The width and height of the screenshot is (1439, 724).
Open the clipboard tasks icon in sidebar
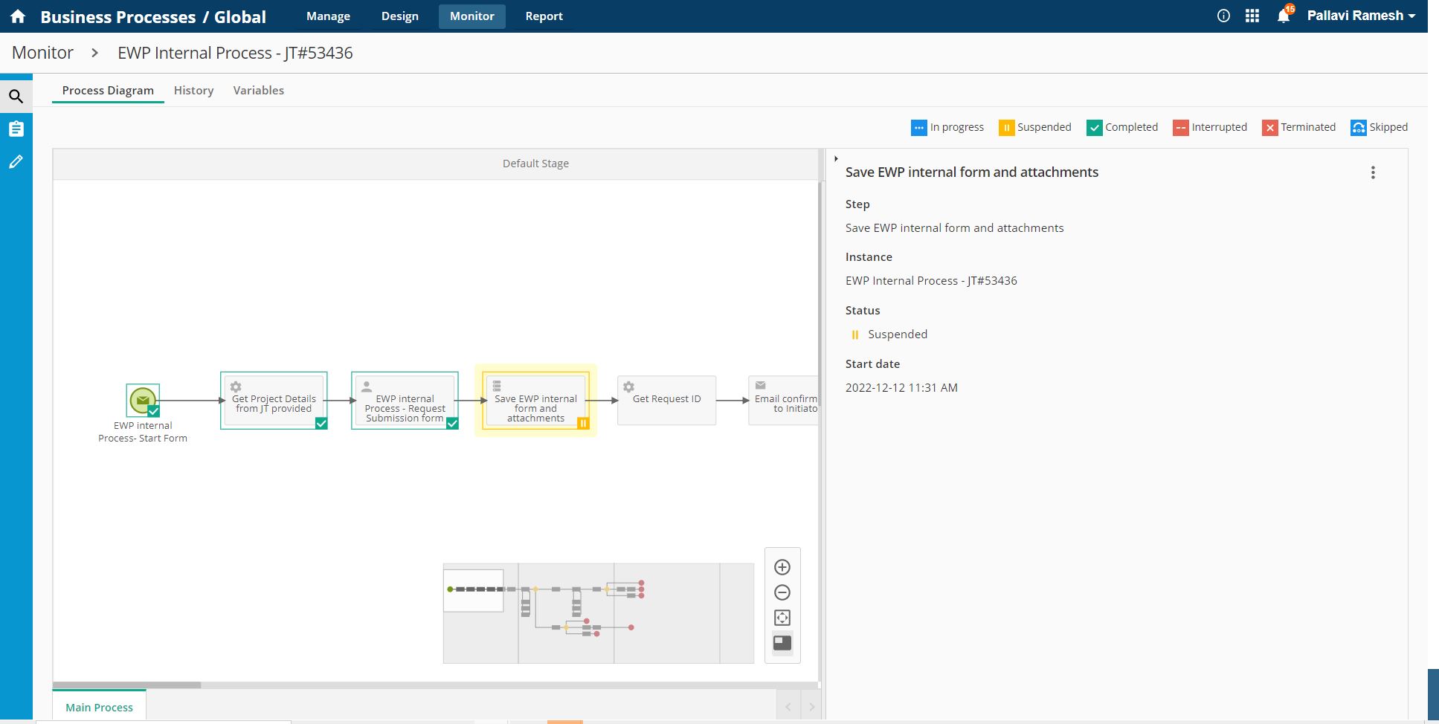pos(16,129)
